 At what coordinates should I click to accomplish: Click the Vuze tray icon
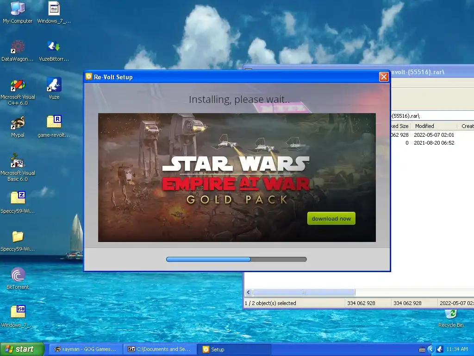coord(440,350)
